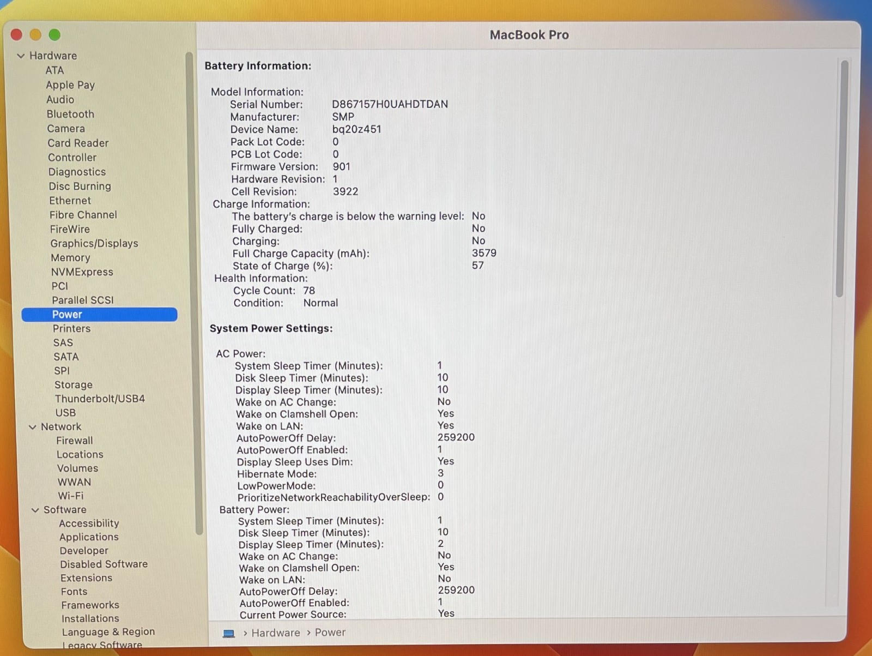Select Controller in the sidebar
872x656 pixels.
tap(72, 158)
